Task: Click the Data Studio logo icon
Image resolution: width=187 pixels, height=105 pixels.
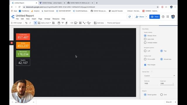Action: tap(13, 17)
